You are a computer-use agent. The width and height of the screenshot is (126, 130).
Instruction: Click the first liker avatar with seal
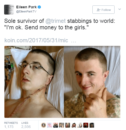(43, 125)
